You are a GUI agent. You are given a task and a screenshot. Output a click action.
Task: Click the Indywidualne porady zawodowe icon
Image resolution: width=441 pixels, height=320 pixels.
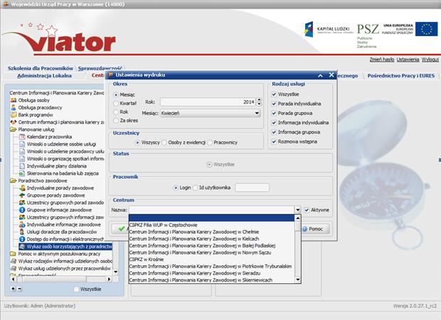coord(22,188)
